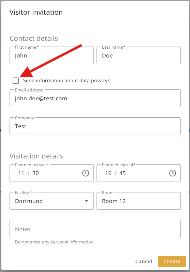This screenshot has width=190, height=272.
Task: Click the Room field showing Room 12
Action: [x=138, y=201]
